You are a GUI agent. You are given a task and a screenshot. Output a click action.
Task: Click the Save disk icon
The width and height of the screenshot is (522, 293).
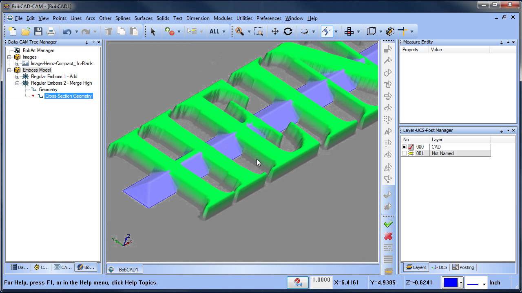38,31
